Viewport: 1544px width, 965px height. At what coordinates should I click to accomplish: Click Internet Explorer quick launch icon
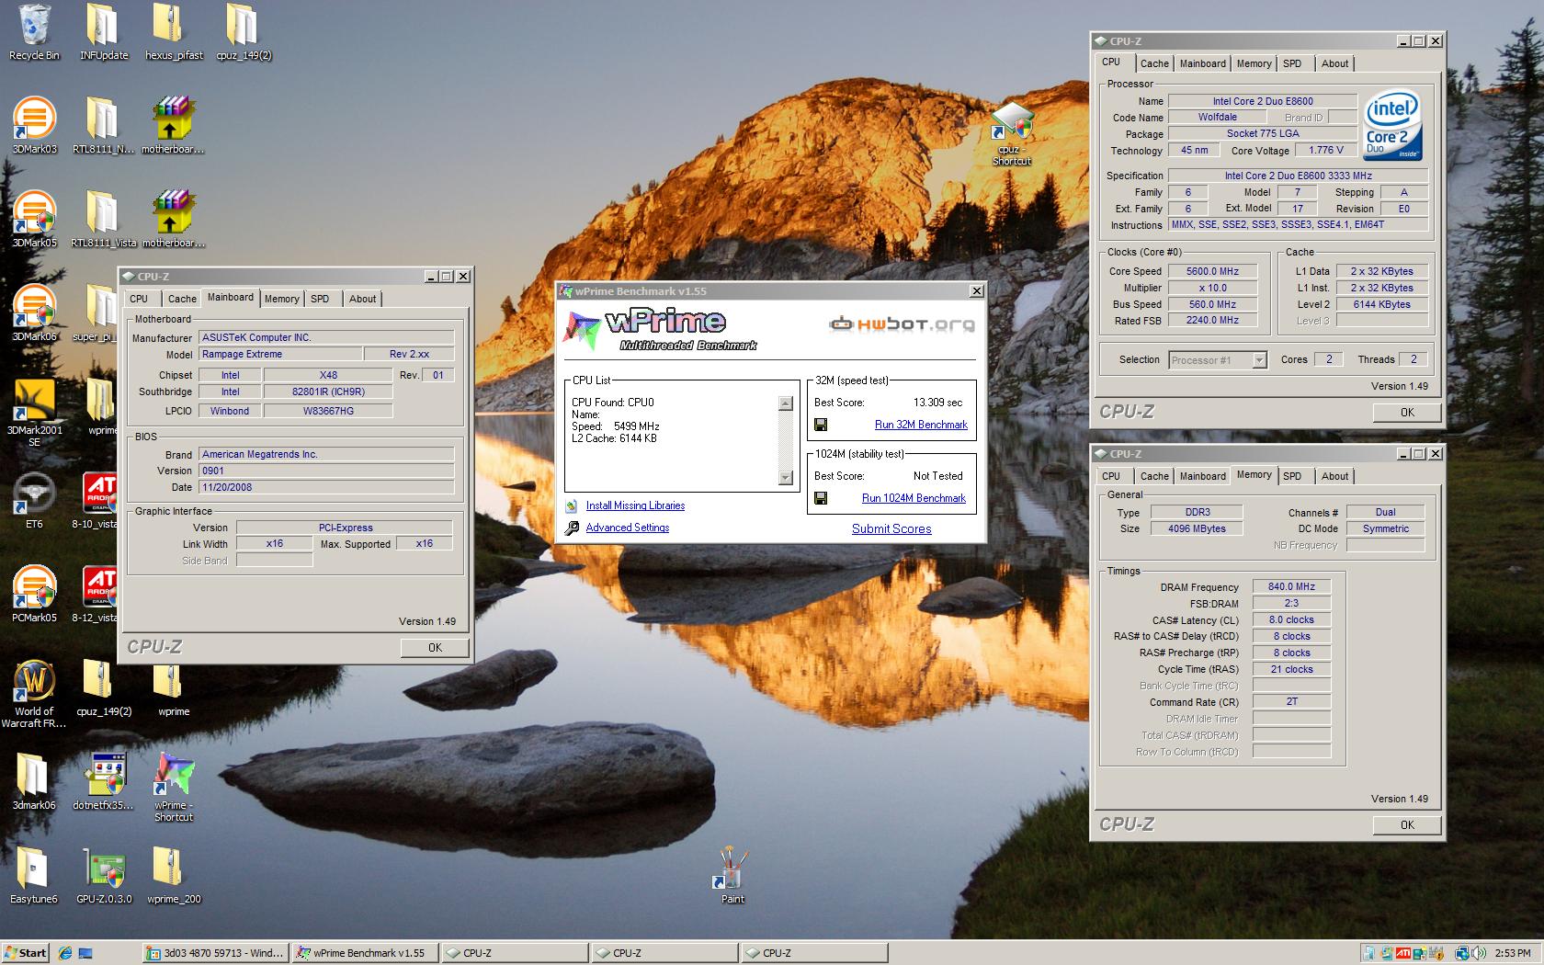[65, 953]
